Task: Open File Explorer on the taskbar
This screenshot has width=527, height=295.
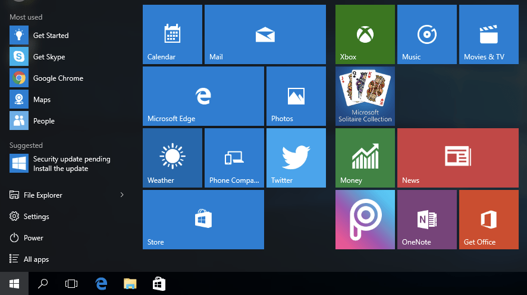Action: [130, 284]
